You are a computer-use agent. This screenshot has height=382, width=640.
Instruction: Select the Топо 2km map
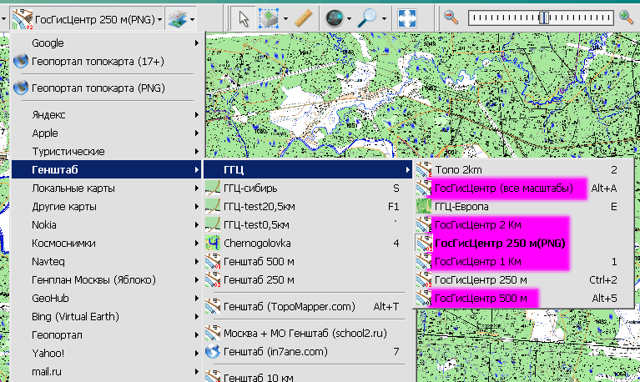click(x=524, y=169)
